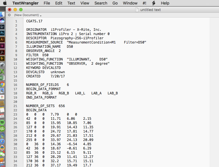Open Finder from the Dock
Image resolution: width=219 pixels, height=167 pixels.
2,14
